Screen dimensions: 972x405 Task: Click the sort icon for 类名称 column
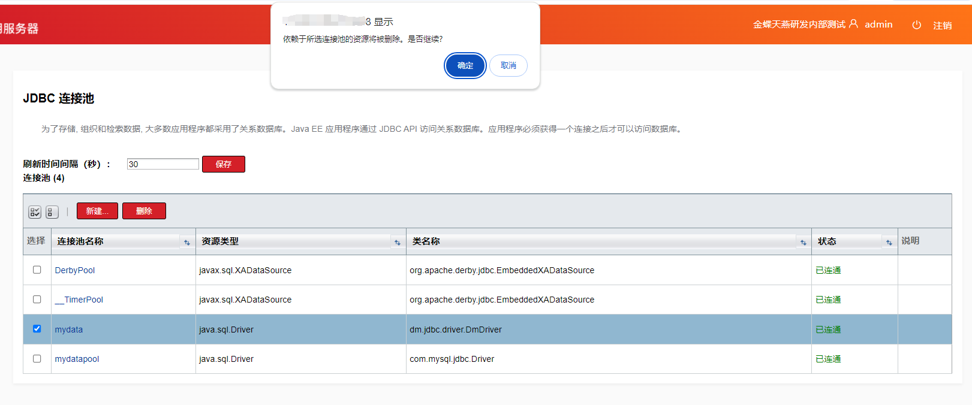point(803,242)
